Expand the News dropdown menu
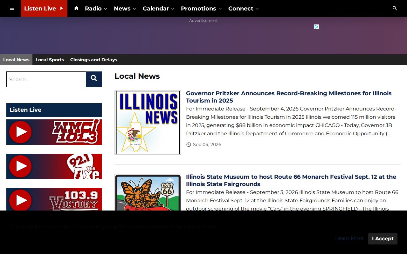The width and height of the screenshot is (407, 254). point(125,9)
